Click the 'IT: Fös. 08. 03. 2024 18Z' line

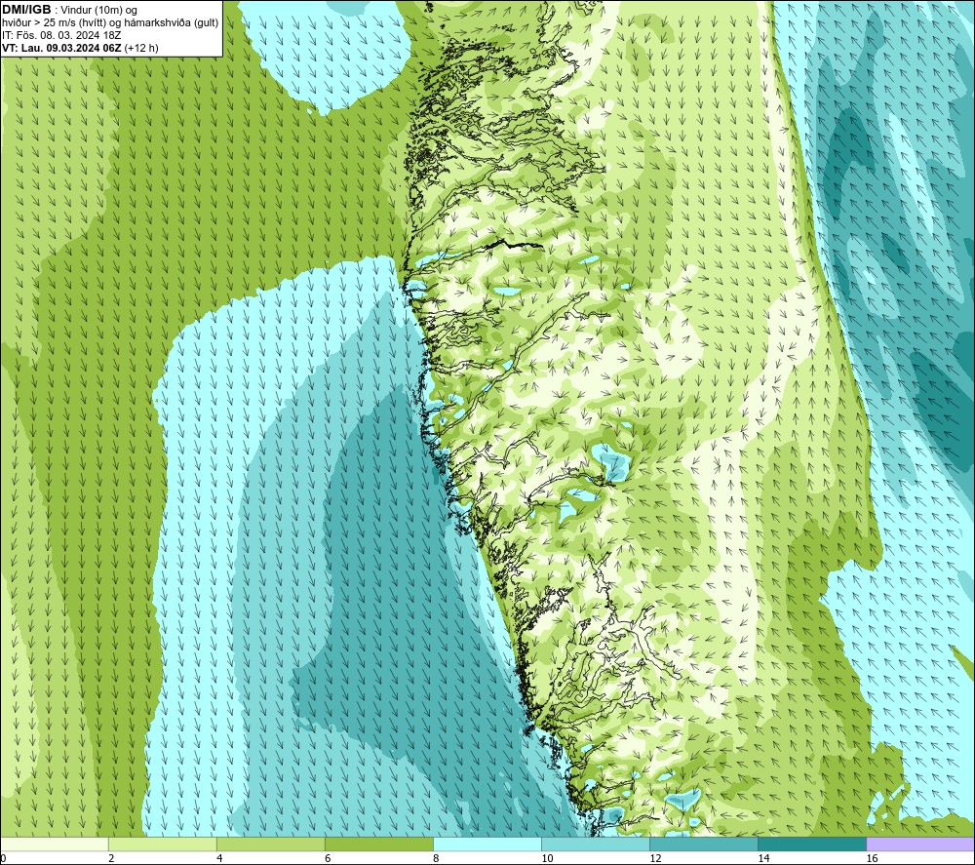[60, 35]
